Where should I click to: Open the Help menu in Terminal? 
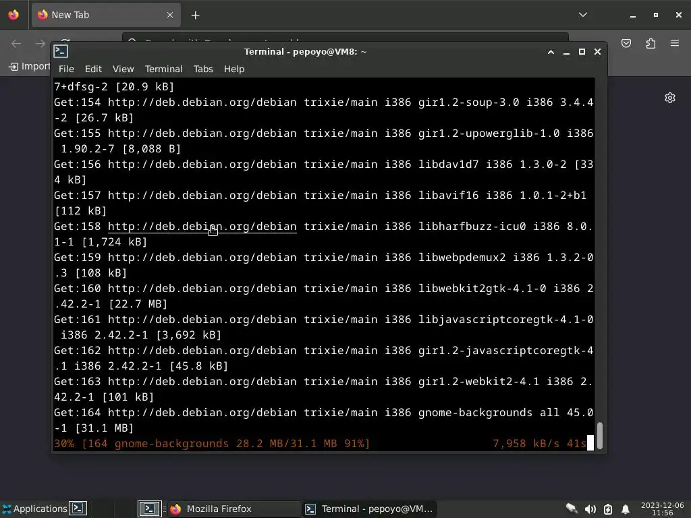tap(234, 69)
